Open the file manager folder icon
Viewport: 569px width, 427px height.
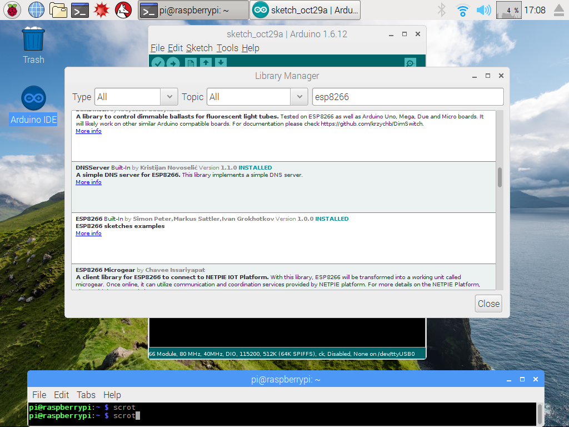(x=58, y=9)
